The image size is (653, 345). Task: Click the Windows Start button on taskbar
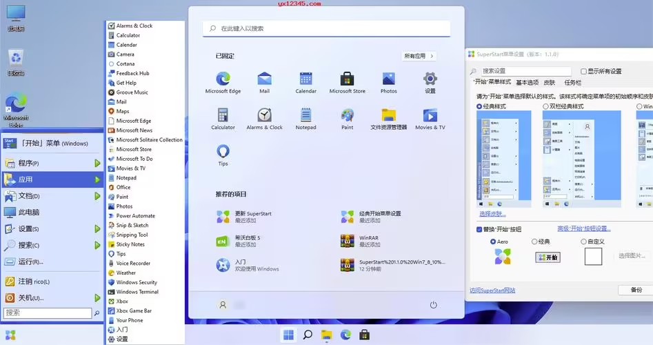click(288, 335)
